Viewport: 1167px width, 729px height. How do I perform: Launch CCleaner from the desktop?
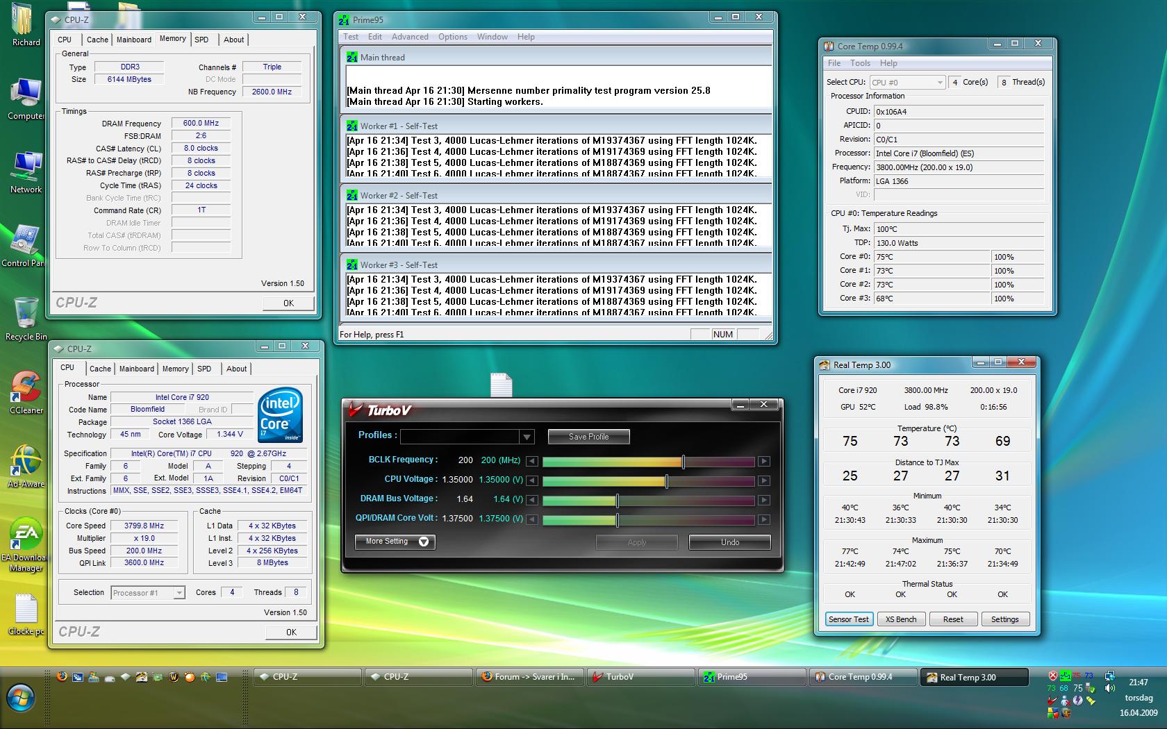pos(26,392)
